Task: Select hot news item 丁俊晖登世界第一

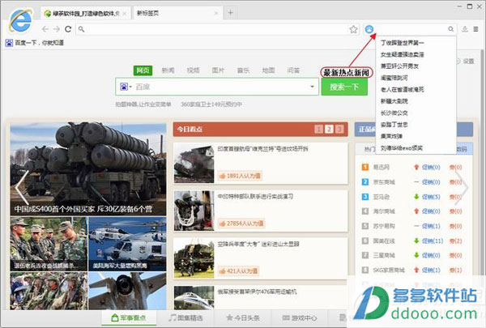Action: 403,43
